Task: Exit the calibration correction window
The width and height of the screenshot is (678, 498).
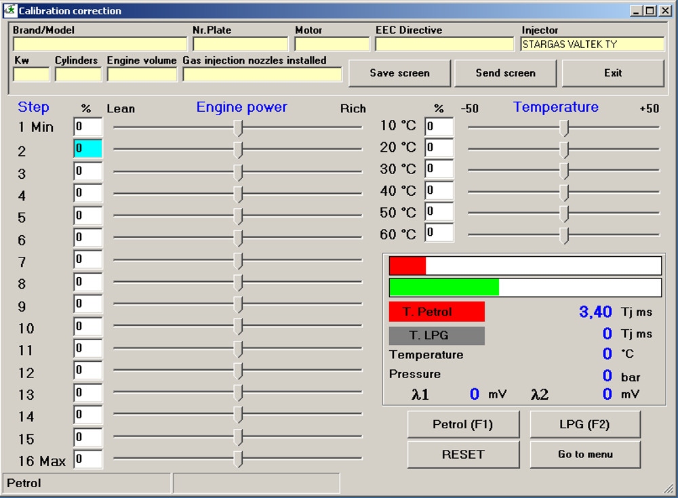Action: point(613,73)
